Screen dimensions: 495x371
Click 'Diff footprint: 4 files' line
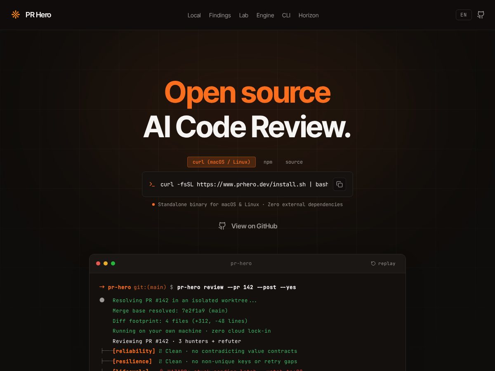pyautogui.click(x=180, y=321)
